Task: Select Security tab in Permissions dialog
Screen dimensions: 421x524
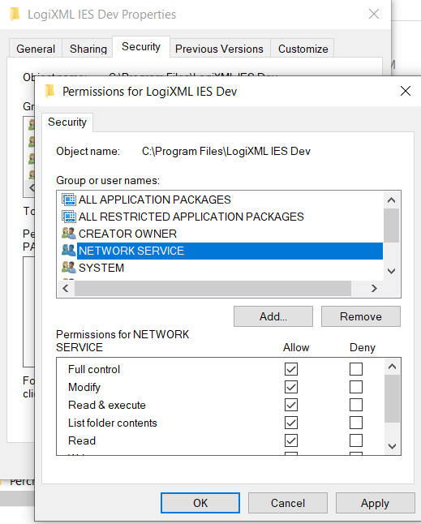Action: 67,122
